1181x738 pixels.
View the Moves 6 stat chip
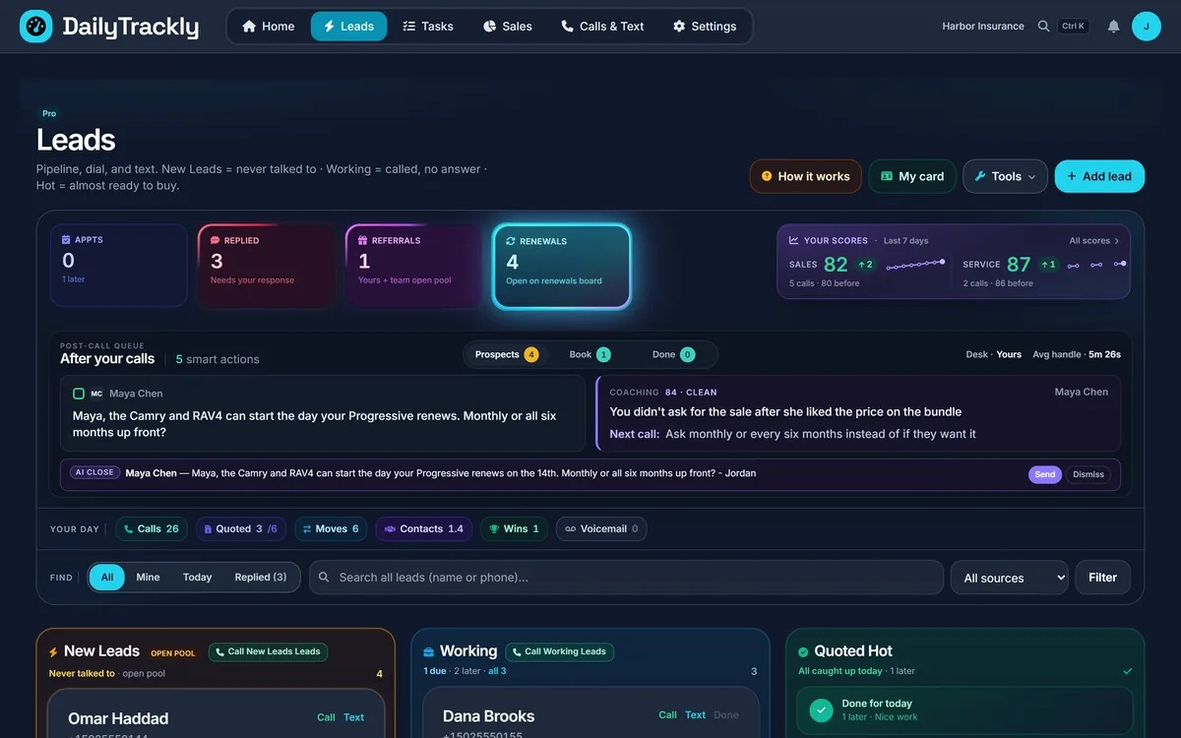[331, 529]
